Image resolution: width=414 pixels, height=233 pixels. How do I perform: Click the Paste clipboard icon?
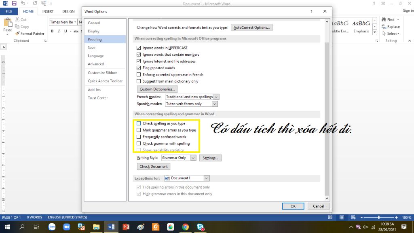pos(7,23)
